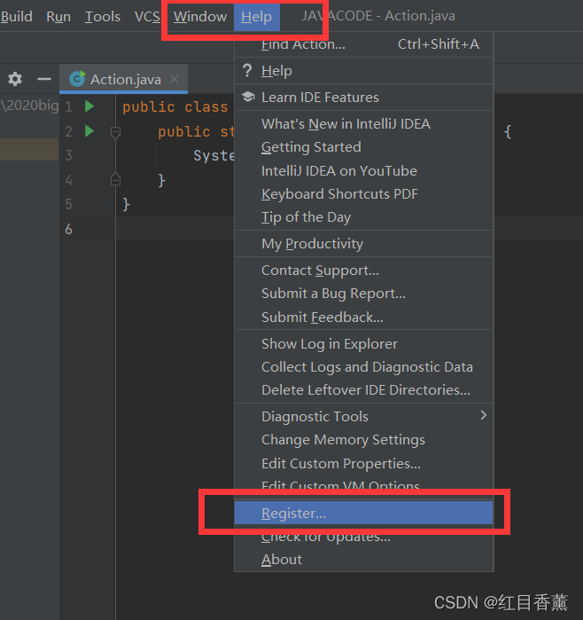Select Delete Leftover IDE Directories...
This screenshot has height=620, width=583.
(364, 390)
